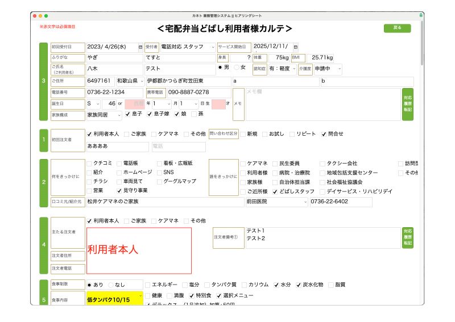This screenshot has height=322, width=455.
Task: Click the ふりがな field やぎ
Action: [115, 58]
